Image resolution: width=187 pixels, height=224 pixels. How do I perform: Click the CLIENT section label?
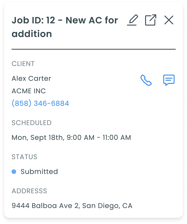click(x=23, y=64)
